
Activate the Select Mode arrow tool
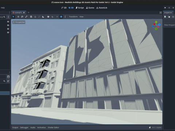13,17
